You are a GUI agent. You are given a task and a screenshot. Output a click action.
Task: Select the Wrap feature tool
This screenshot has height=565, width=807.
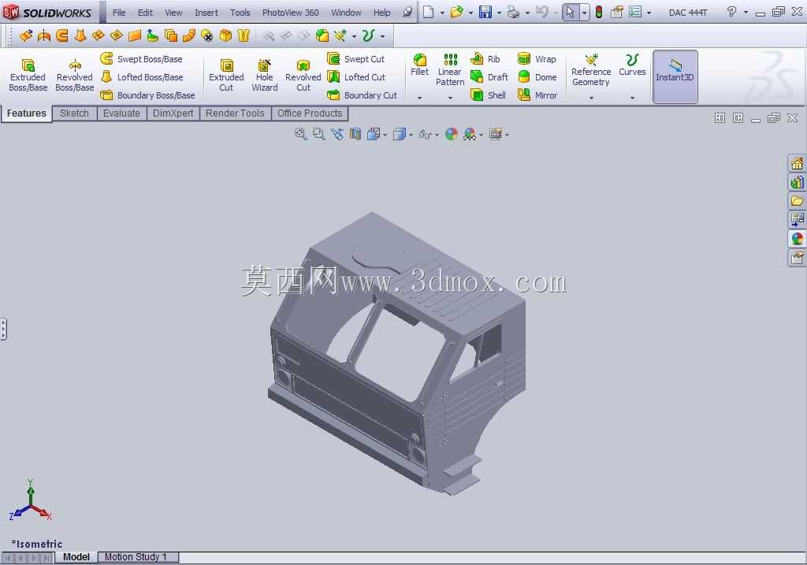[x=537, y=58]
